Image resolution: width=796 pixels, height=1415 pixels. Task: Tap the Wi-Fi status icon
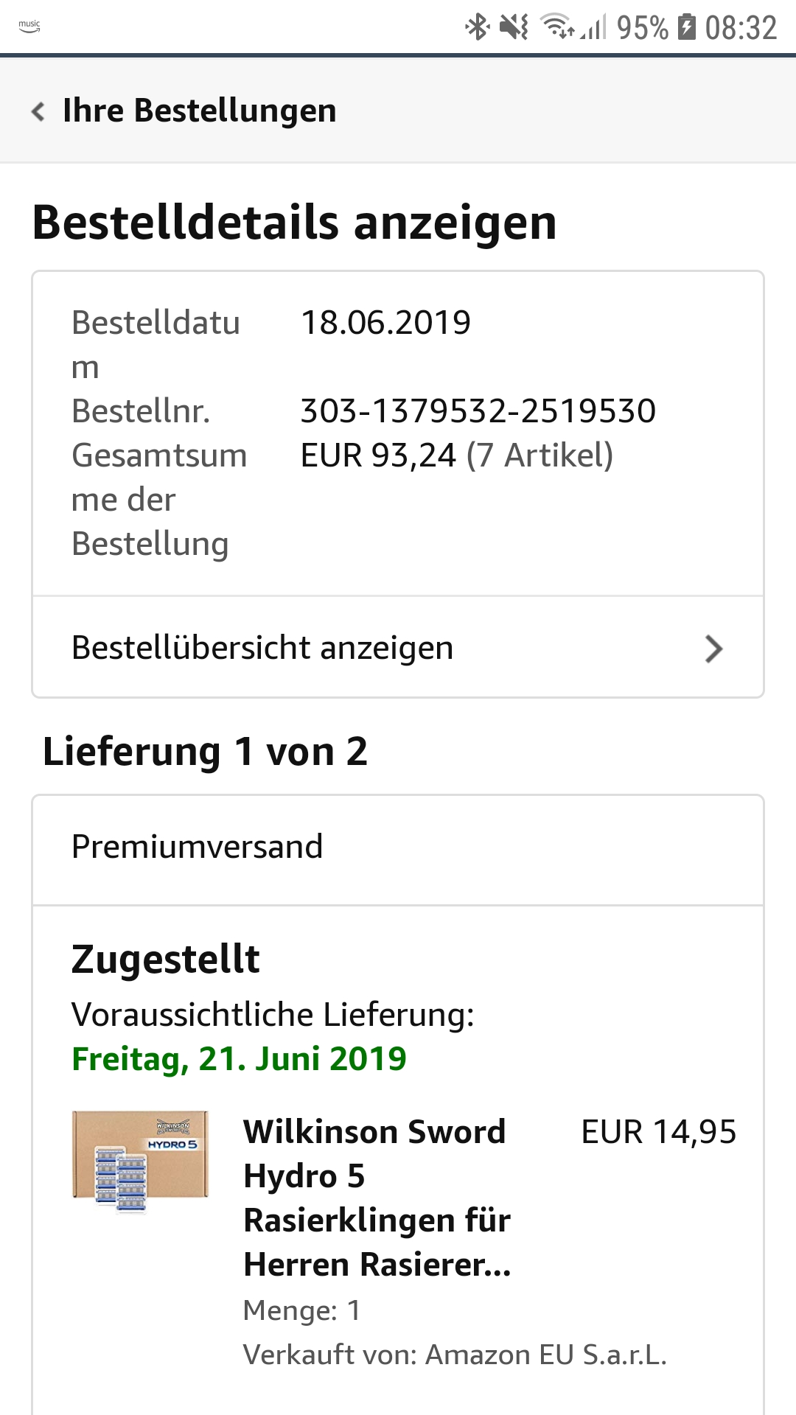point(558,27)
